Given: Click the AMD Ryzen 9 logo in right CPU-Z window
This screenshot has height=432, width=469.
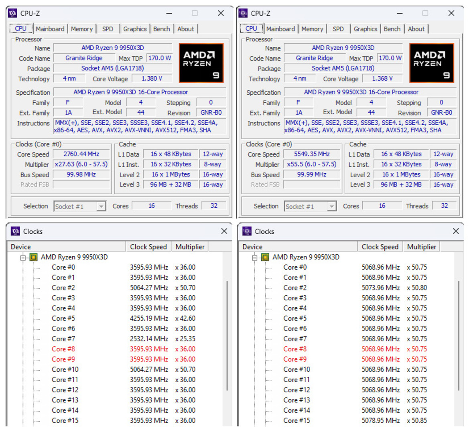Looking at the screenshot, I should [432, 63].
